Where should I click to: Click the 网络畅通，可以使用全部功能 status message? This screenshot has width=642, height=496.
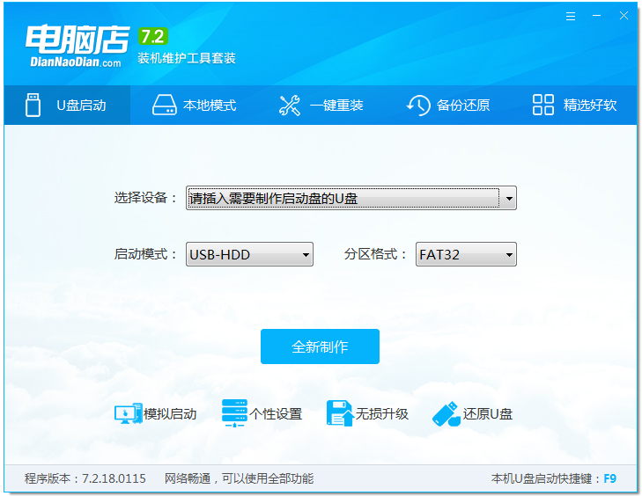(240, 478)
